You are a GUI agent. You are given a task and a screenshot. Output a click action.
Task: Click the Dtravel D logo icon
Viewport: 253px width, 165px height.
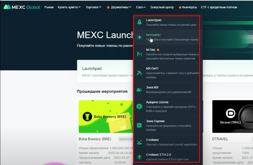230,113
